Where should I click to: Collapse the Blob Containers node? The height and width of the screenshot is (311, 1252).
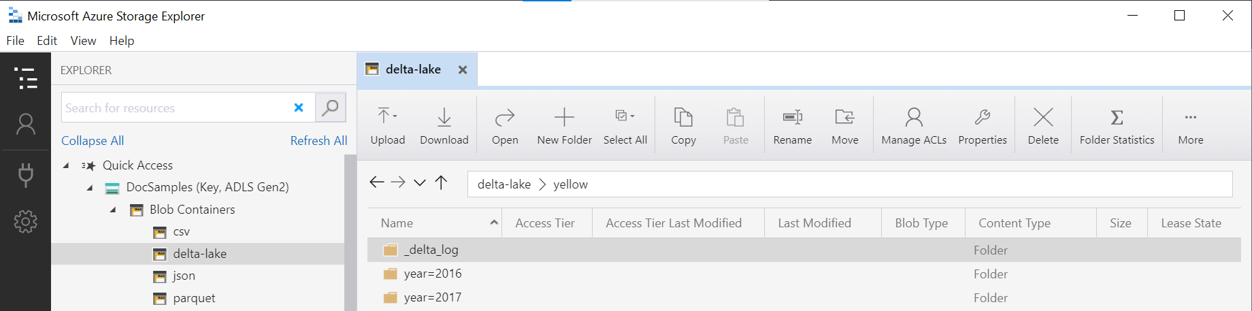pos(113,210)
